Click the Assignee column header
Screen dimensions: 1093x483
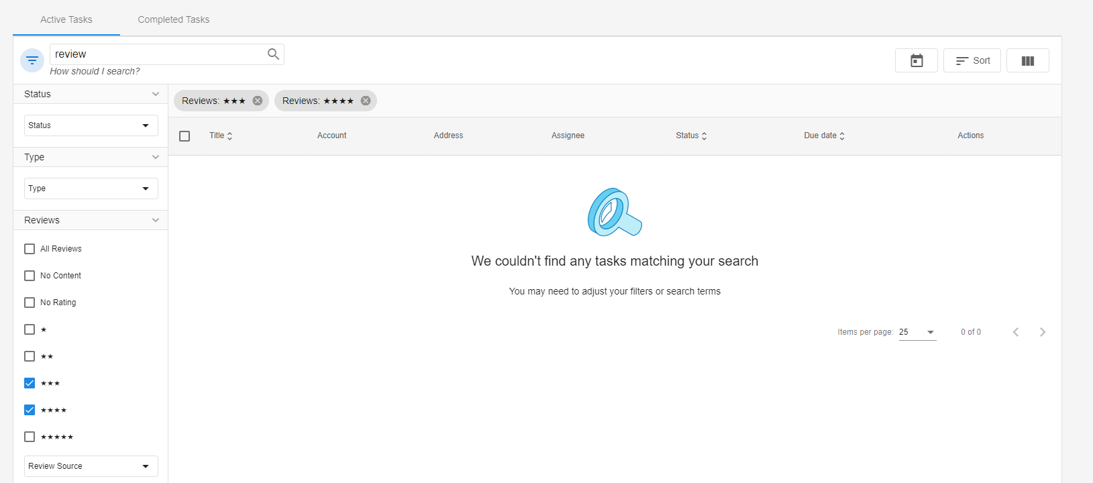coord(568,136)
